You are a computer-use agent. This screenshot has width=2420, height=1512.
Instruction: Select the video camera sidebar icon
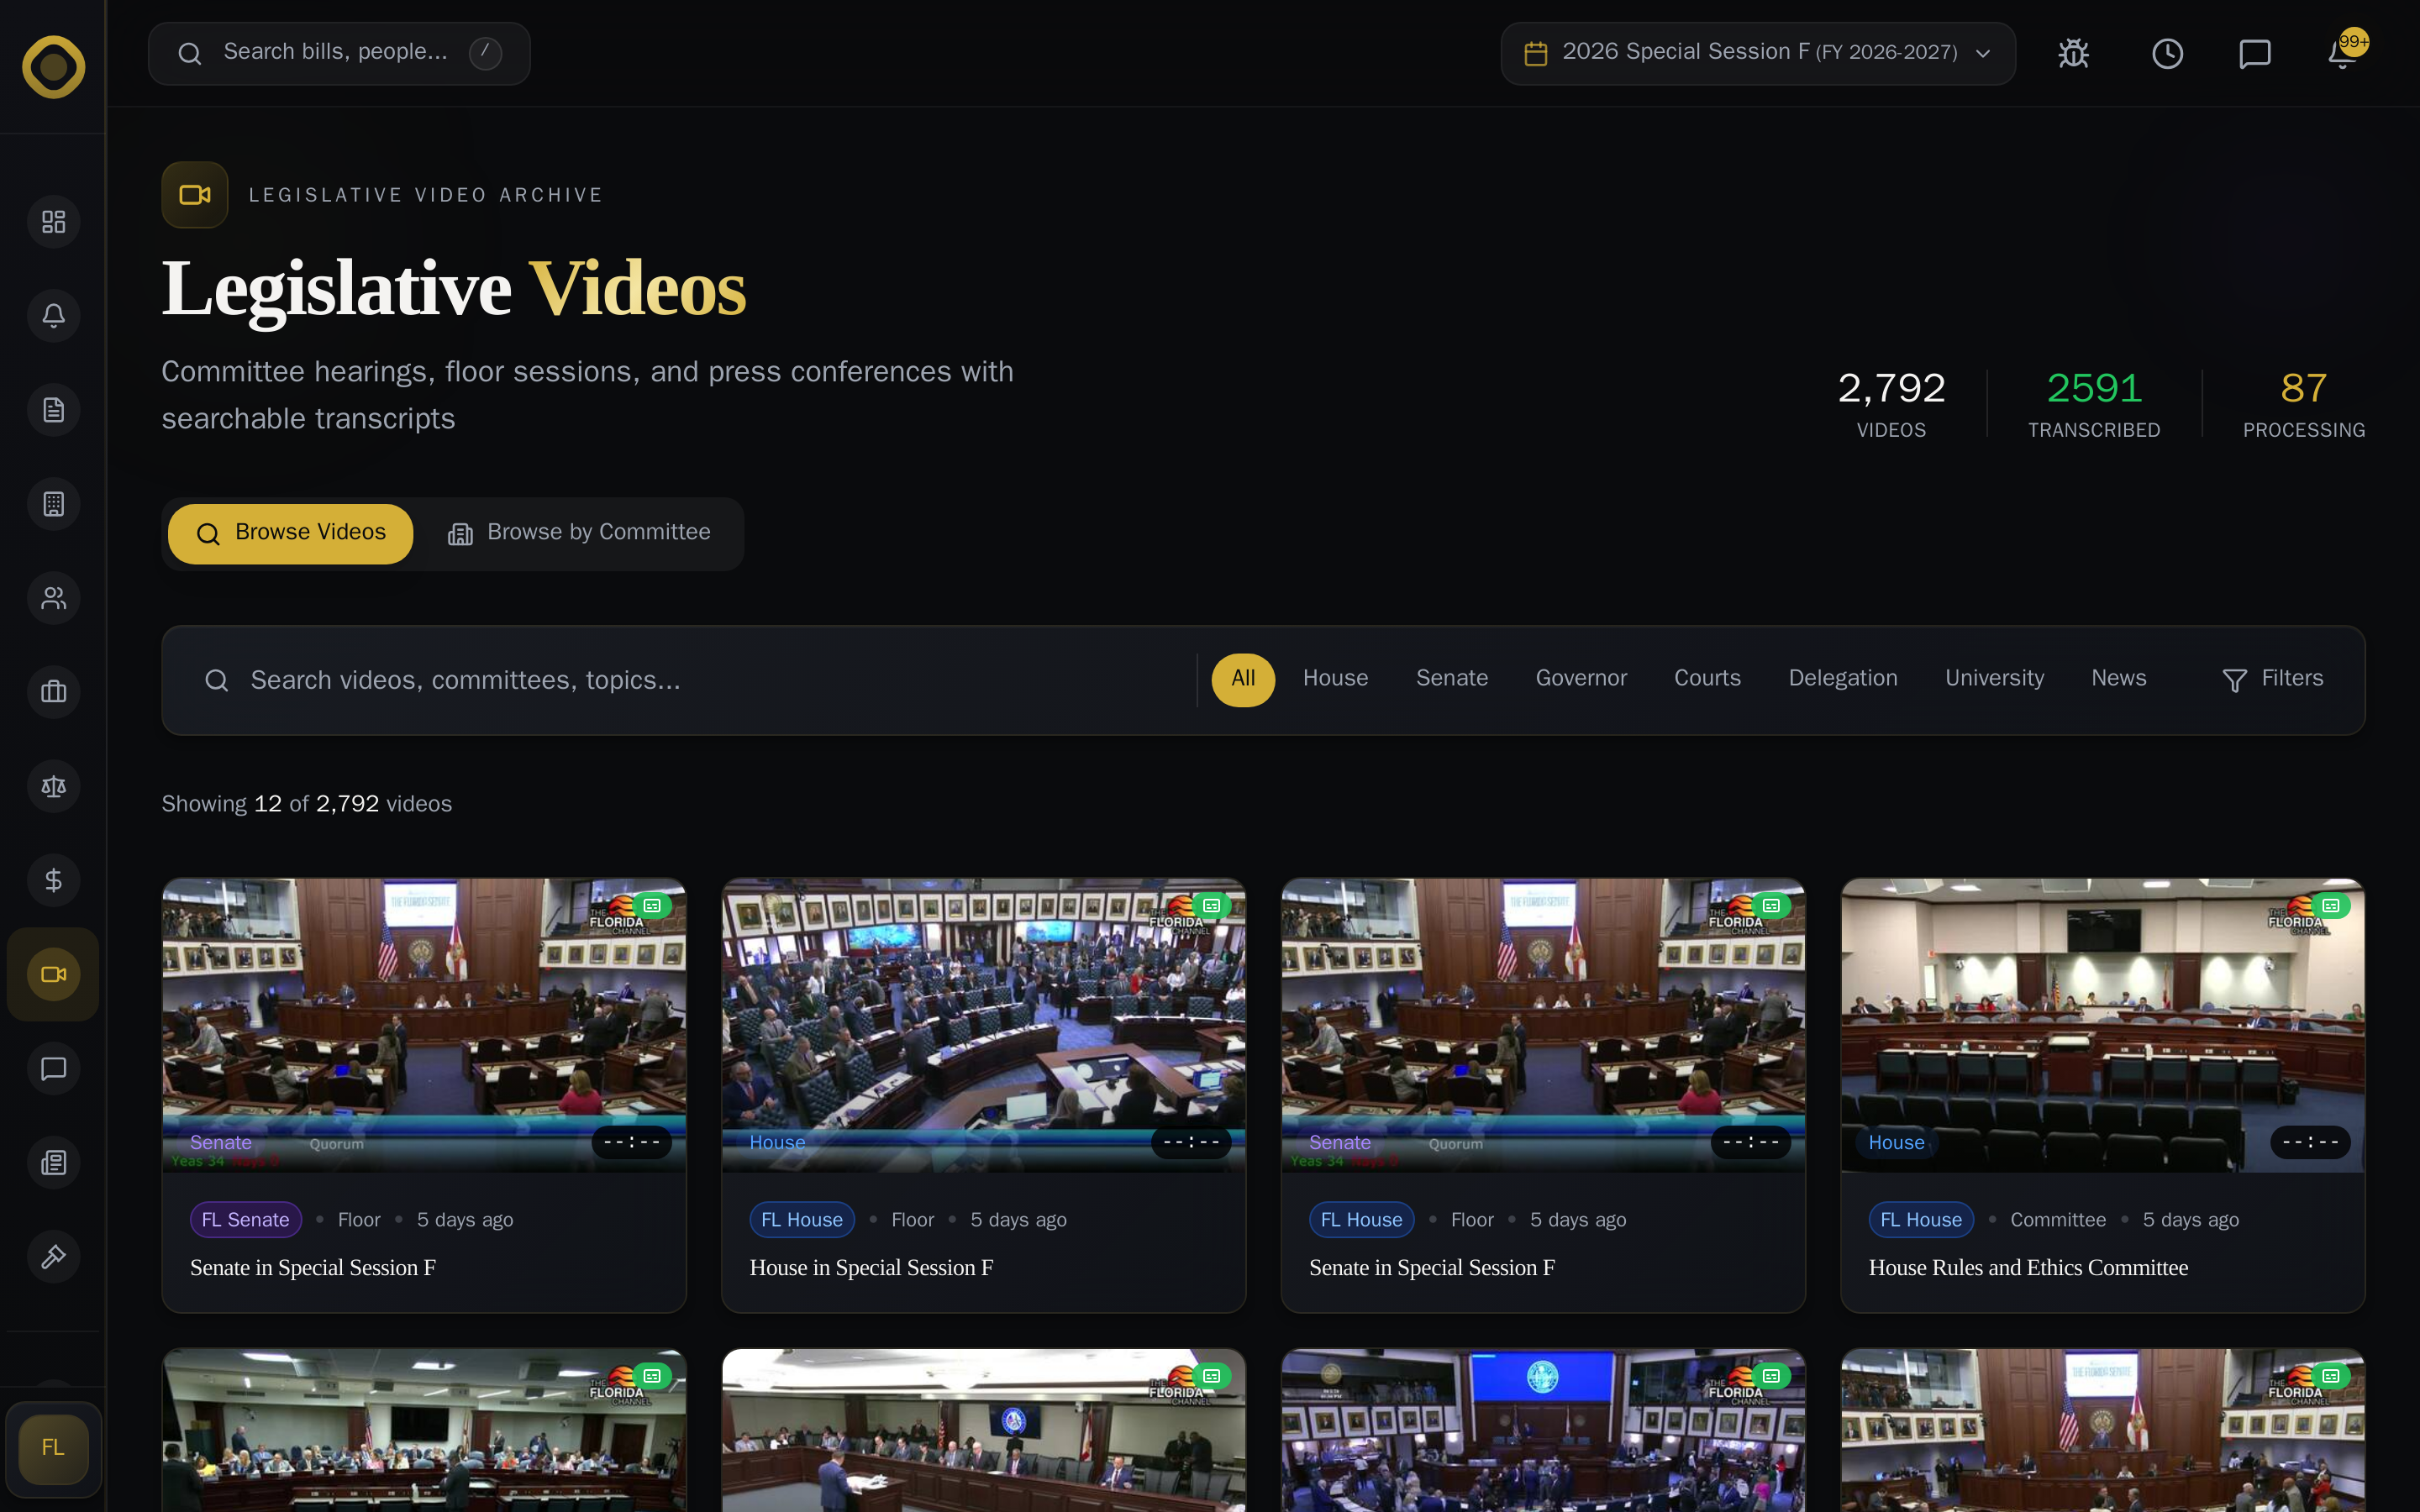(x=53, y=974)
